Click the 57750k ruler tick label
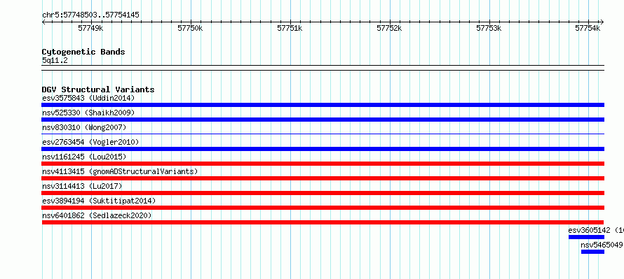The width and height of the screenshot is (624, 279). (190, 29)
